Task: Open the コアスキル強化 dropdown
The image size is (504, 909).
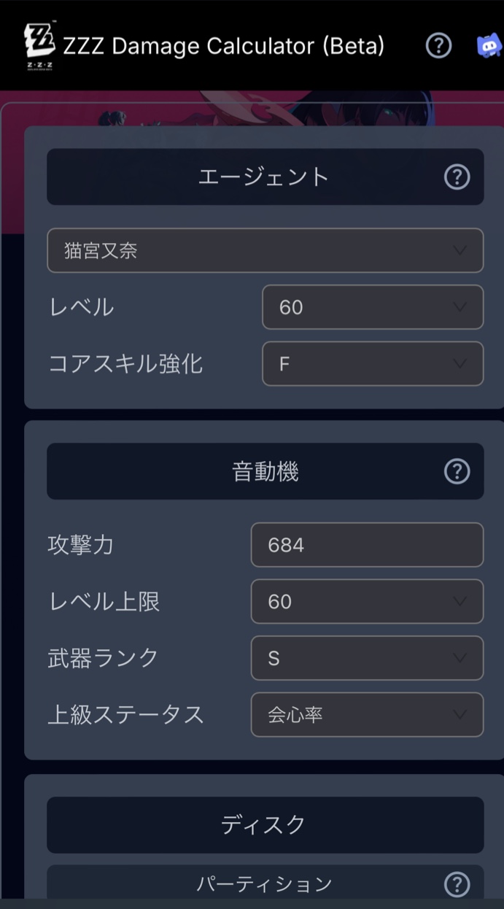Action: tap(372, 364)
